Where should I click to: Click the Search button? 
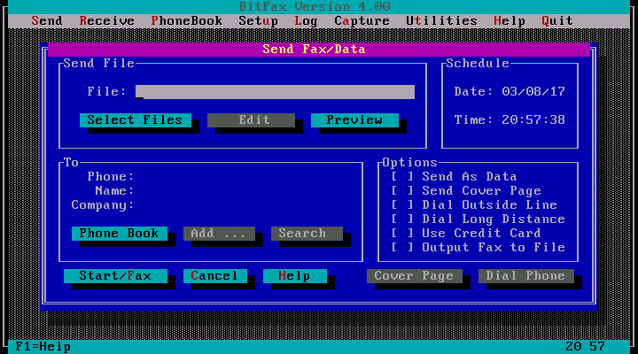(x=307, y=234)
